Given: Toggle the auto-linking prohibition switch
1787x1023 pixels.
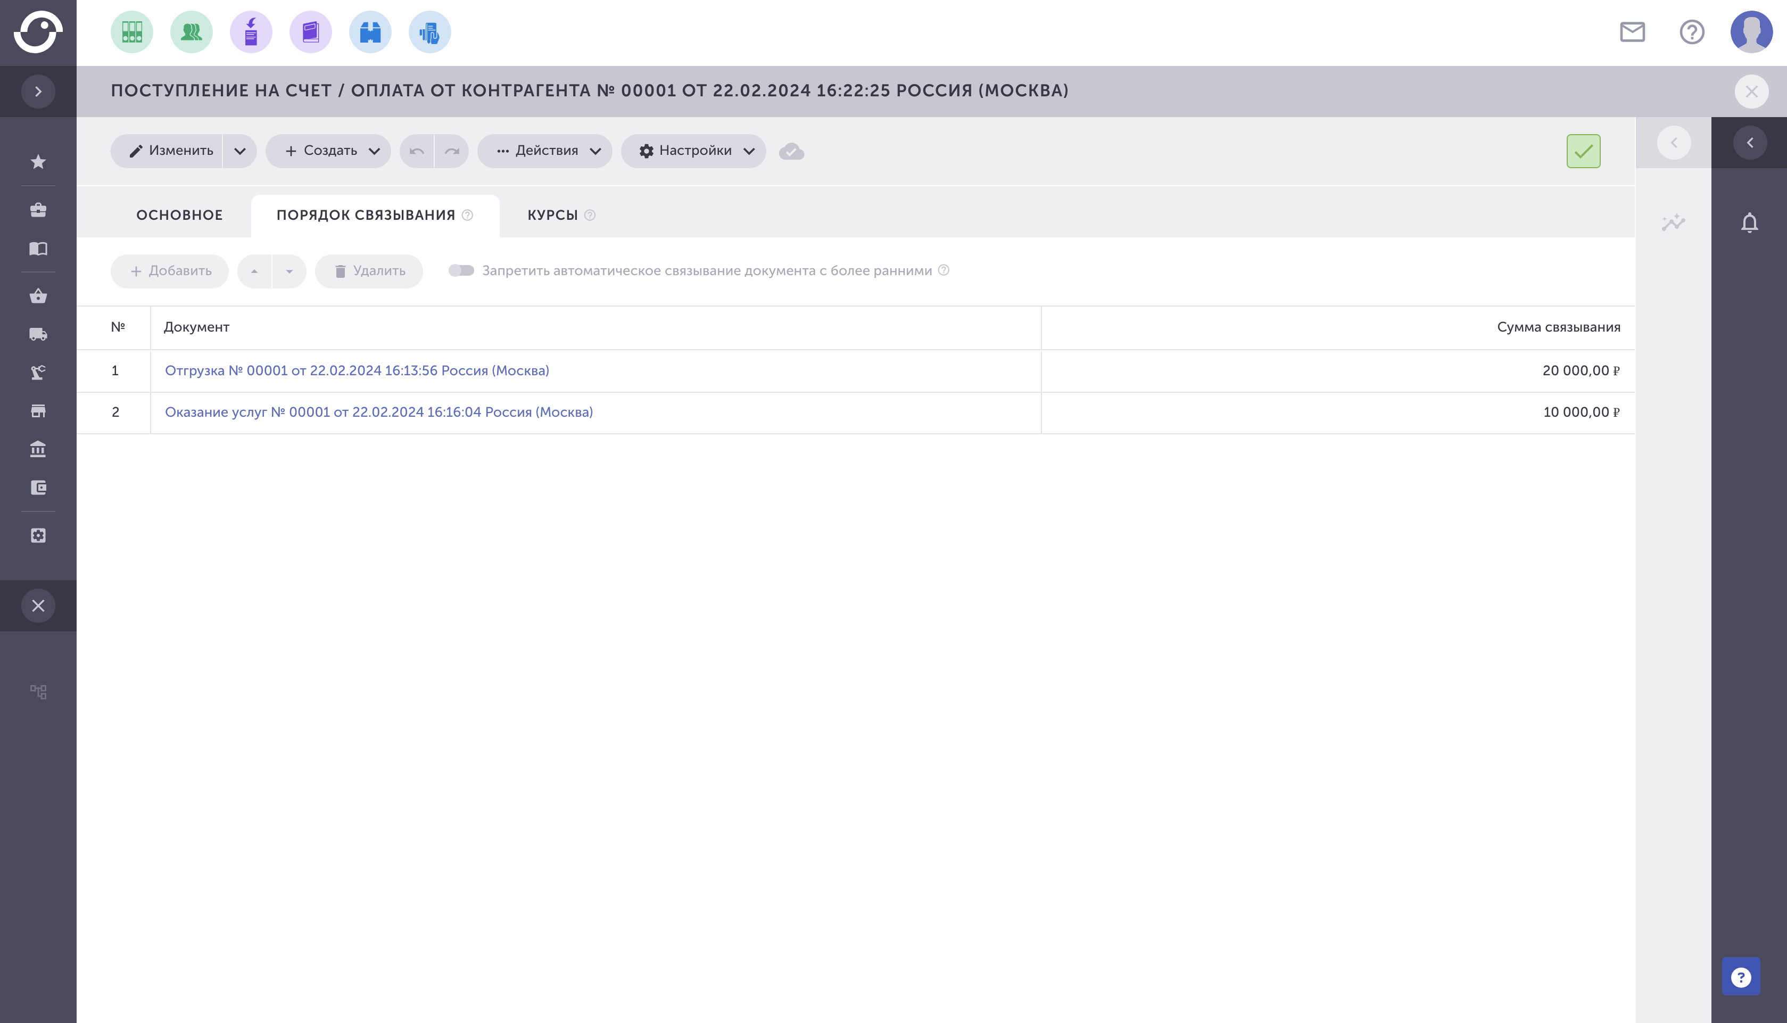Looking at the screenshot, I should tap(461, 270).
